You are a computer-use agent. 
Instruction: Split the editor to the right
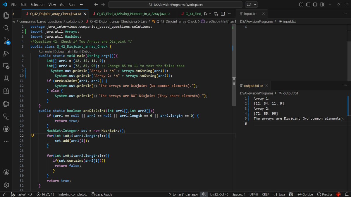[x=223, y=14]
